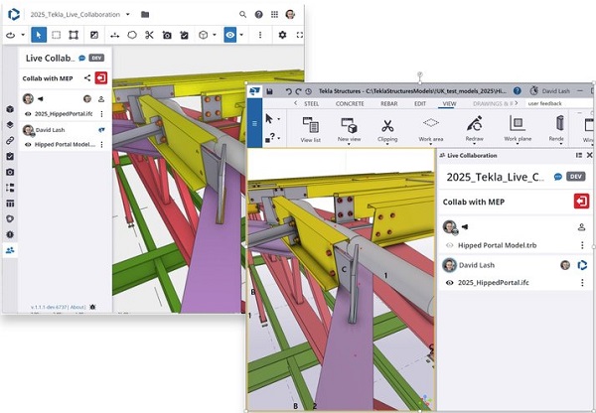Open the orbit navigation tool in Trimble Connect

click(11, 35)
